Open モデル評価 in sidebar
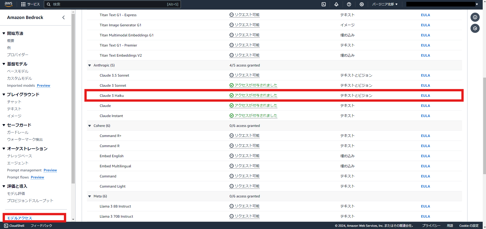The height and width of the screenshot is (229, 486). point(16,194)
